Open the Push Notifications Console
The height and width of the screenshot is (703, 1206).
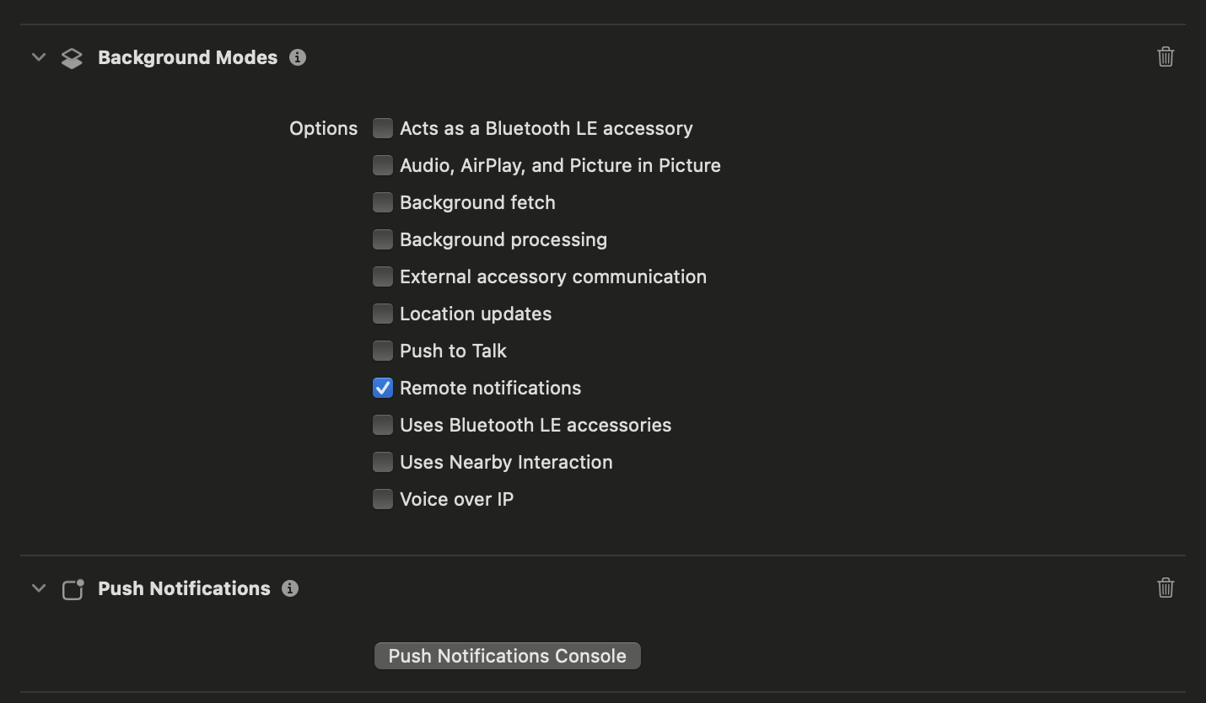click(507, 656)
